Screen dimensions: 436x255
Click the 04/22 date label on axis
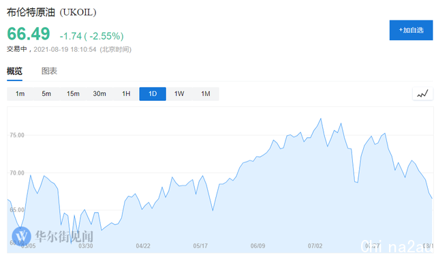pos(143,246)
